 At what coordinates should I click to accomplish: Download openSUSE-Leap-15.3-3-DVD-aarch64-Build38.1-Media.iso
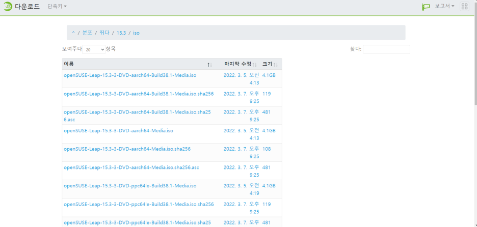tap(130, 75)
